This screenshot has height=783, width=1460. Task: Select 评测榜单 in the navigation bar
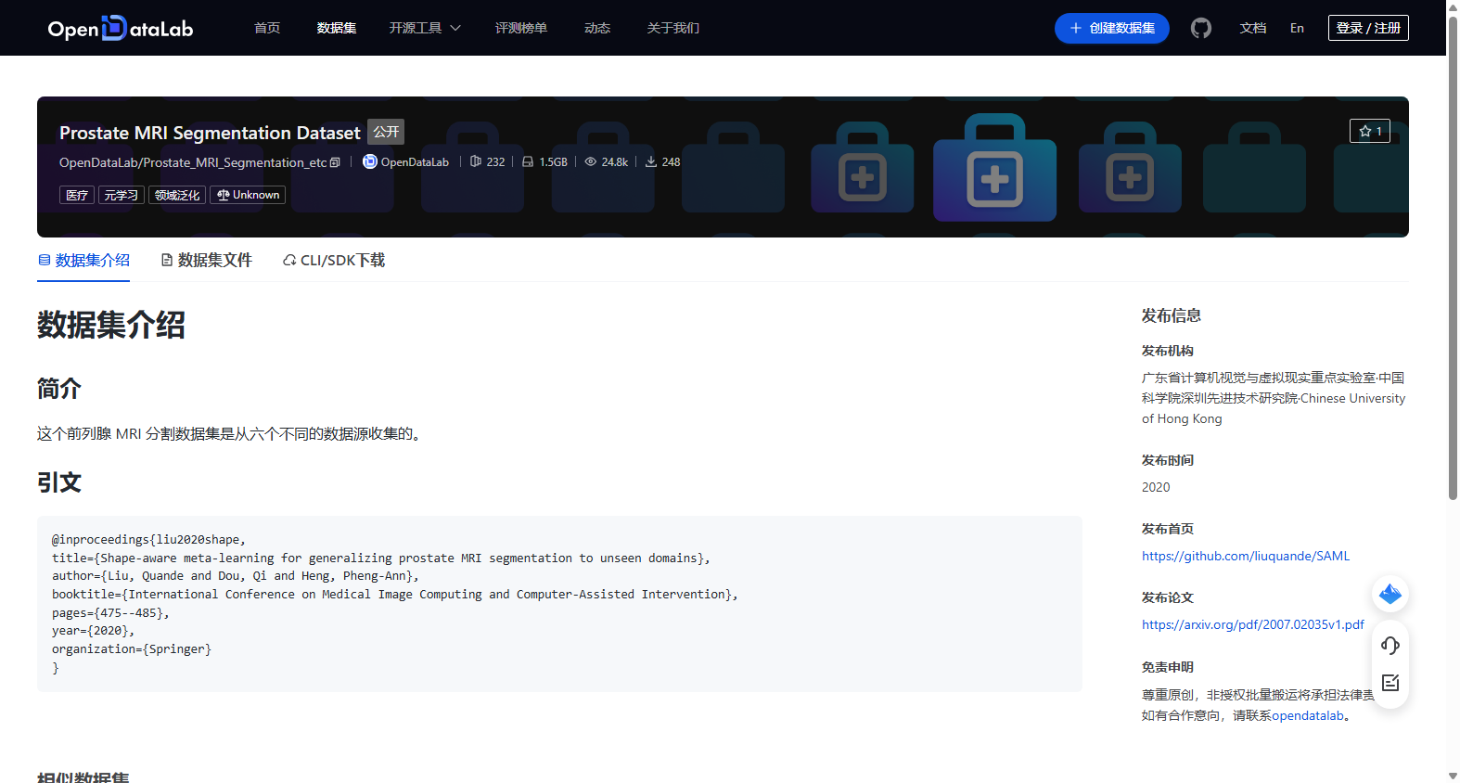tap(521, 28)
